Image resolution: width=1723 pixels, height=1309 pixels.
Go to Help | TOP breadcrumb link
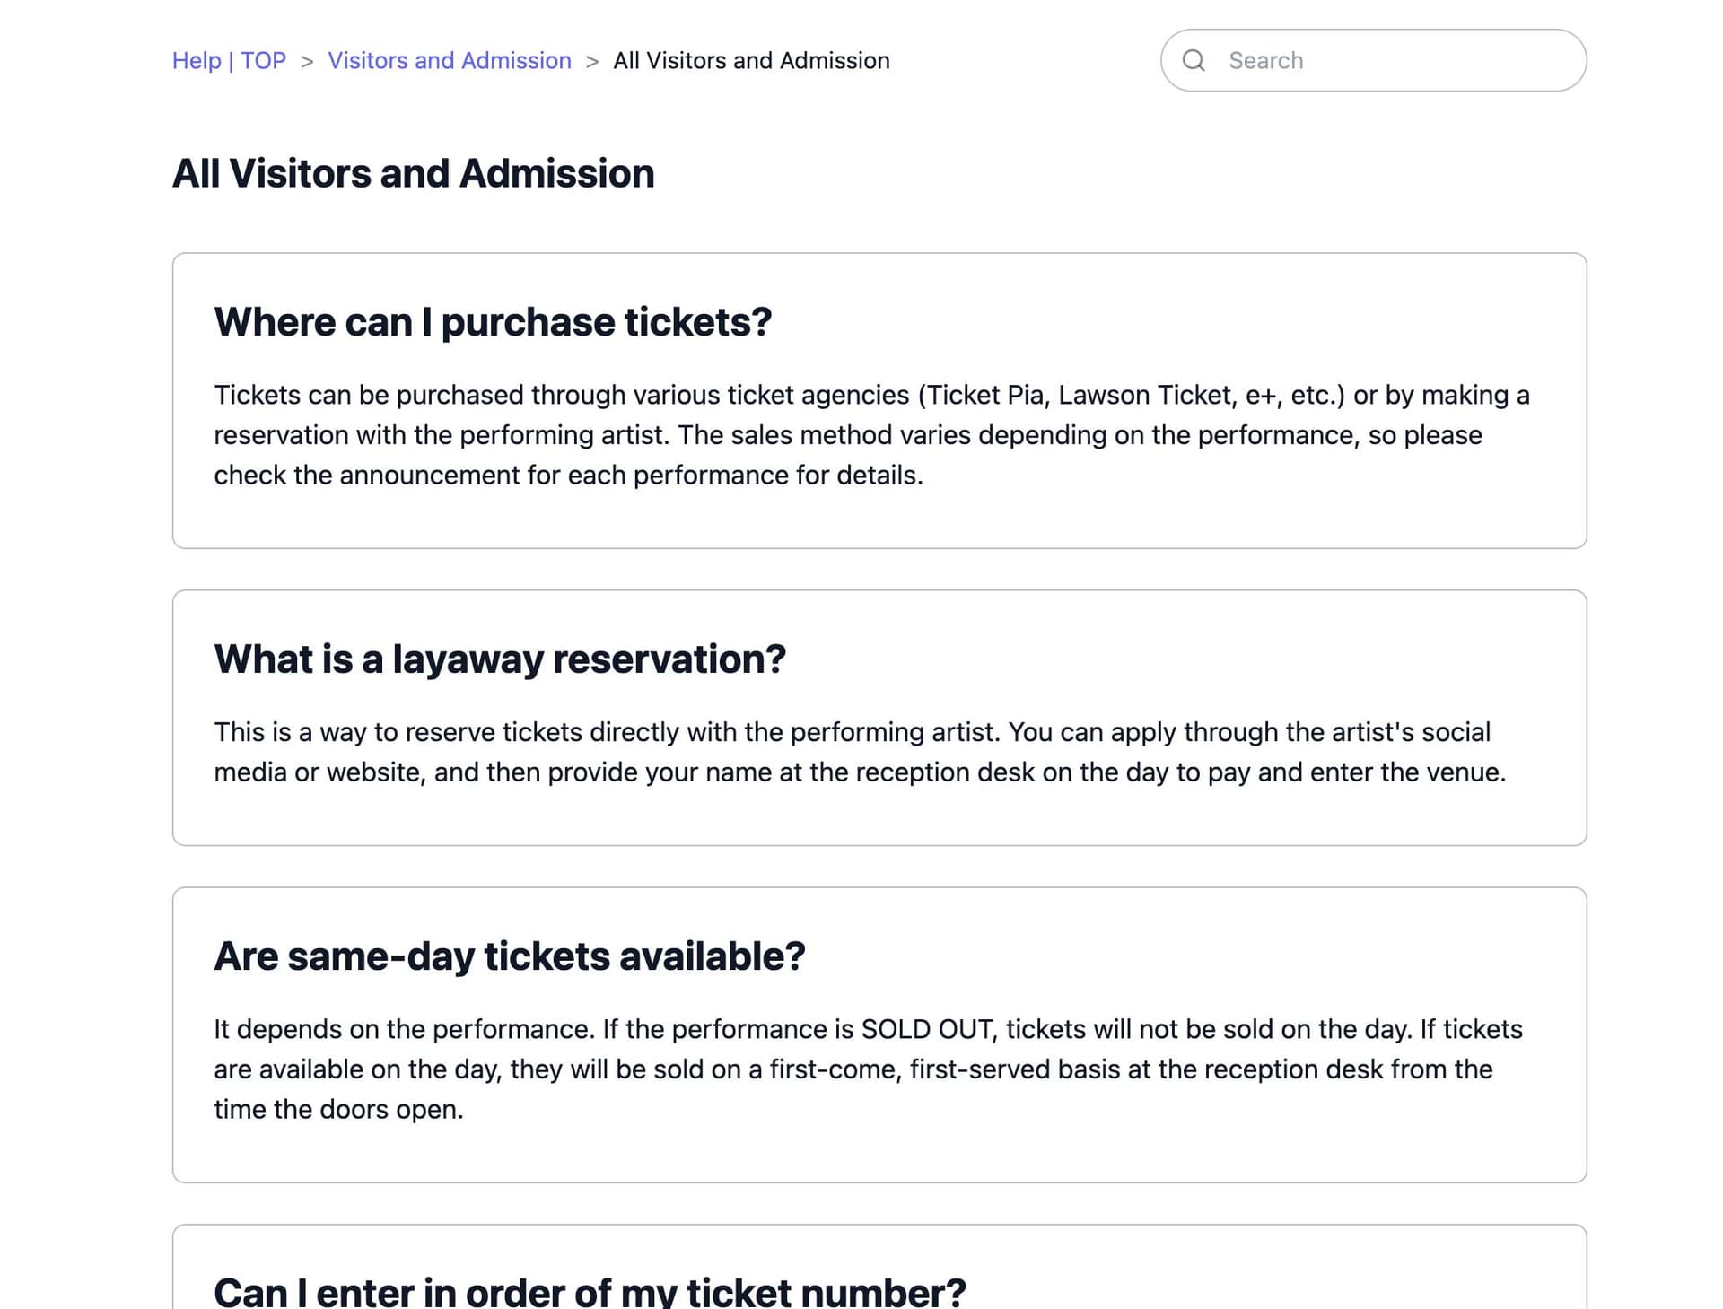(x=229, y=60)
